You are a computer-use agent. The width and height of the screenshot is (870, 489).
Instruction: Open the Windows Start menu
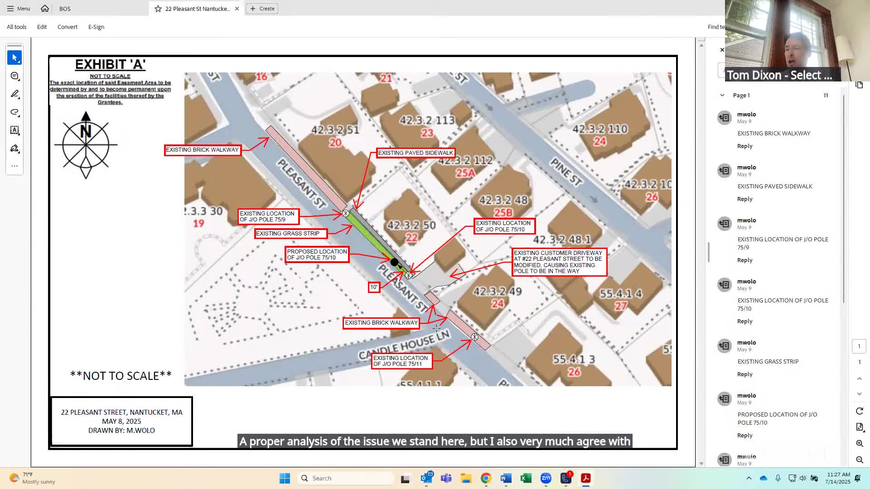click(285, 478)
